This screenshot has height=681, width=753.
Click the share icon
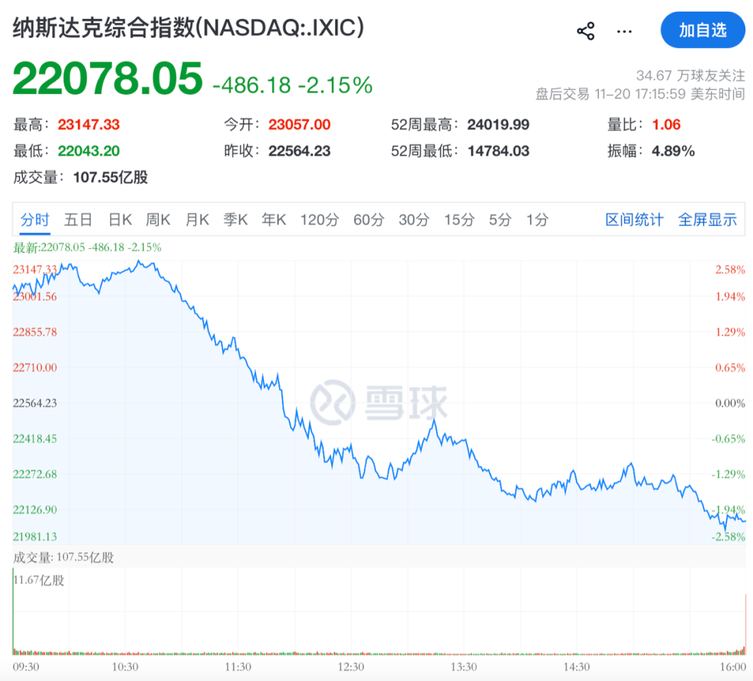586,31
